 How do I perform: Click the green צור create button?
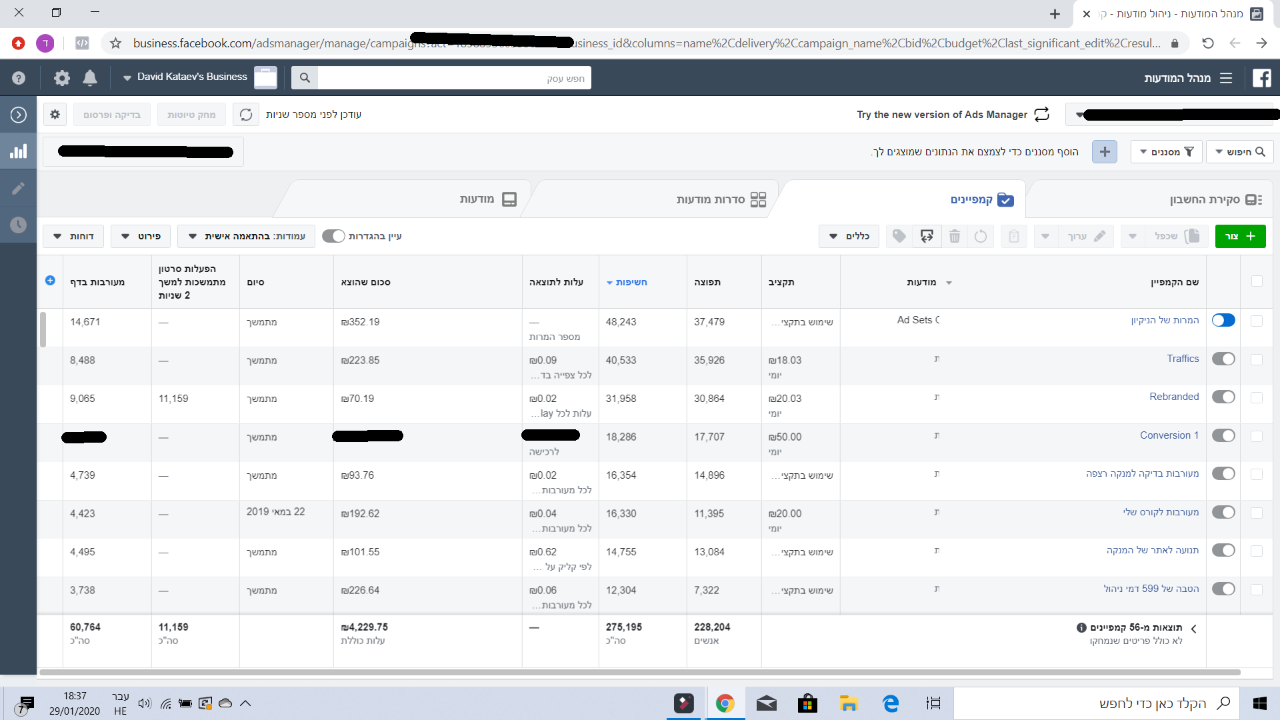[x=1240, y=236]
